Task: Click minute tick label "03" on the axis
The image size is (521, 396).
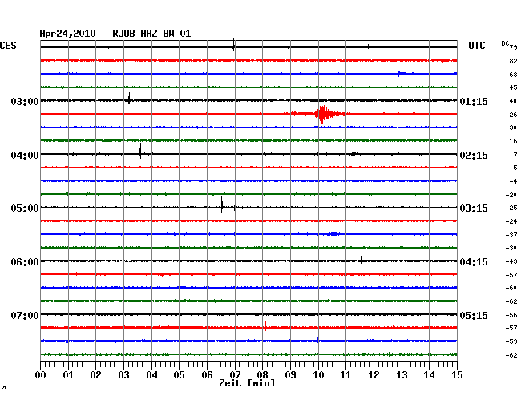Action: coord(123,375)
